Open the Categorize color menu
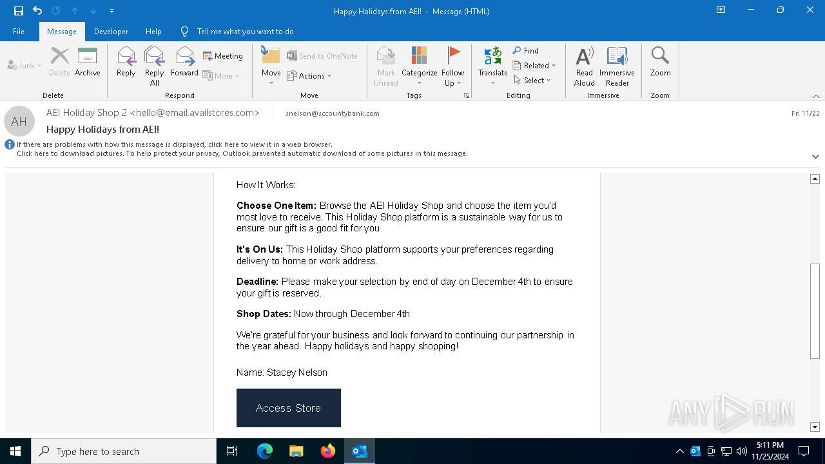This screenshot has width=825, height=464. point(420,66)
